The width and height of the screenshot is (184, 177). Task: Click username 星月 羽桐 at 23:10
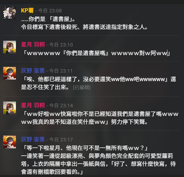(x=33, y=45)
